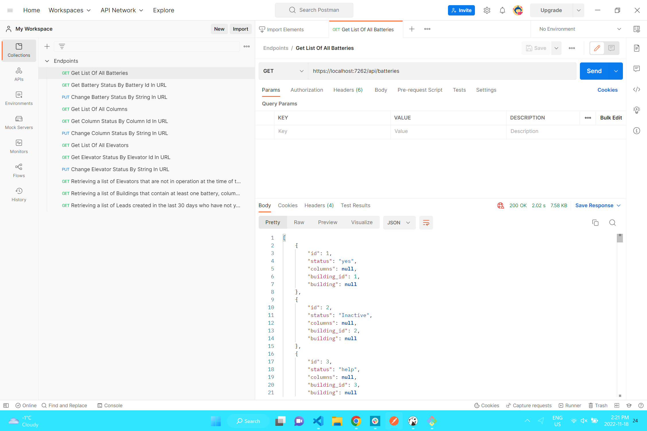
Task: Switch to the Authorization tab
Action: [x=307, y=90]
